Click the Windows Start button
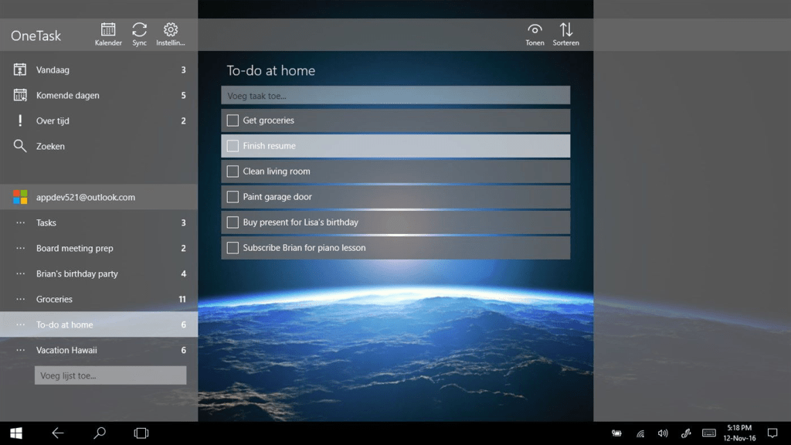Image resolution: width=791 pixels, height=445 pixels. [15, 433]
